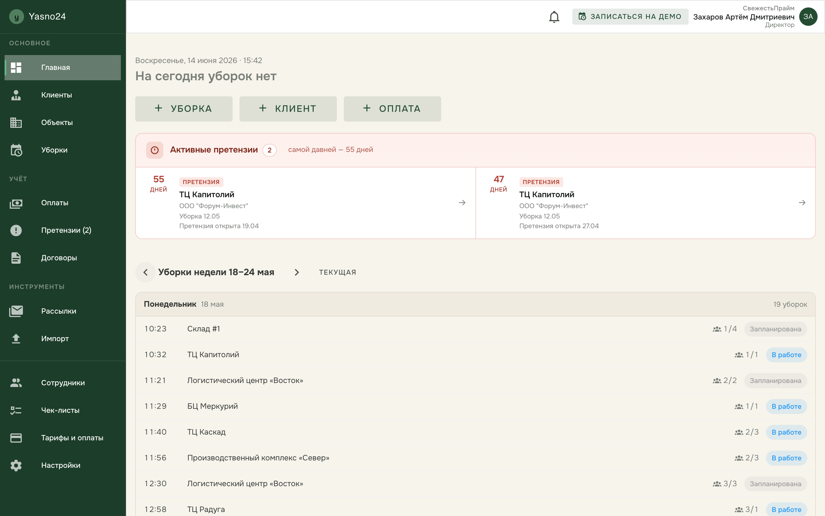
Task: Click the + УБОРКА button
Action: (x=184, y=109)
